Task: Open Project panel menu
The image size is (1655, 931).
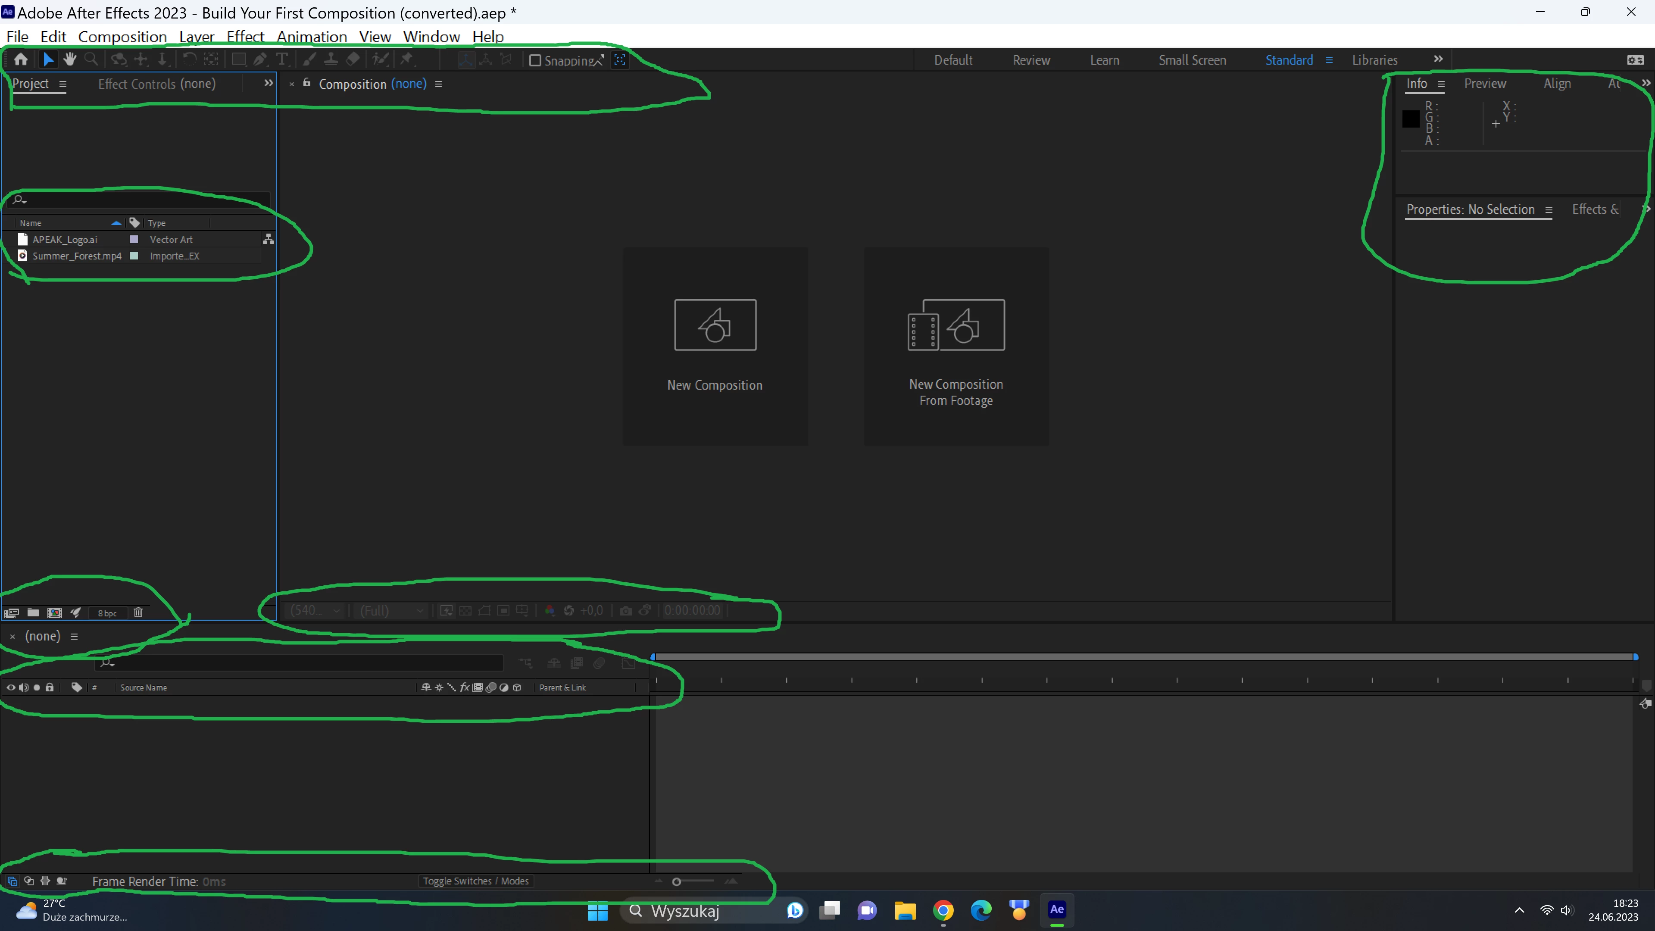Action: [x=63, y=84]
